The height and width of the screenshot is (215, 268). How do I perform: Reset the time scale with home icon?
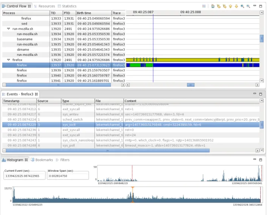pos(213,6)
